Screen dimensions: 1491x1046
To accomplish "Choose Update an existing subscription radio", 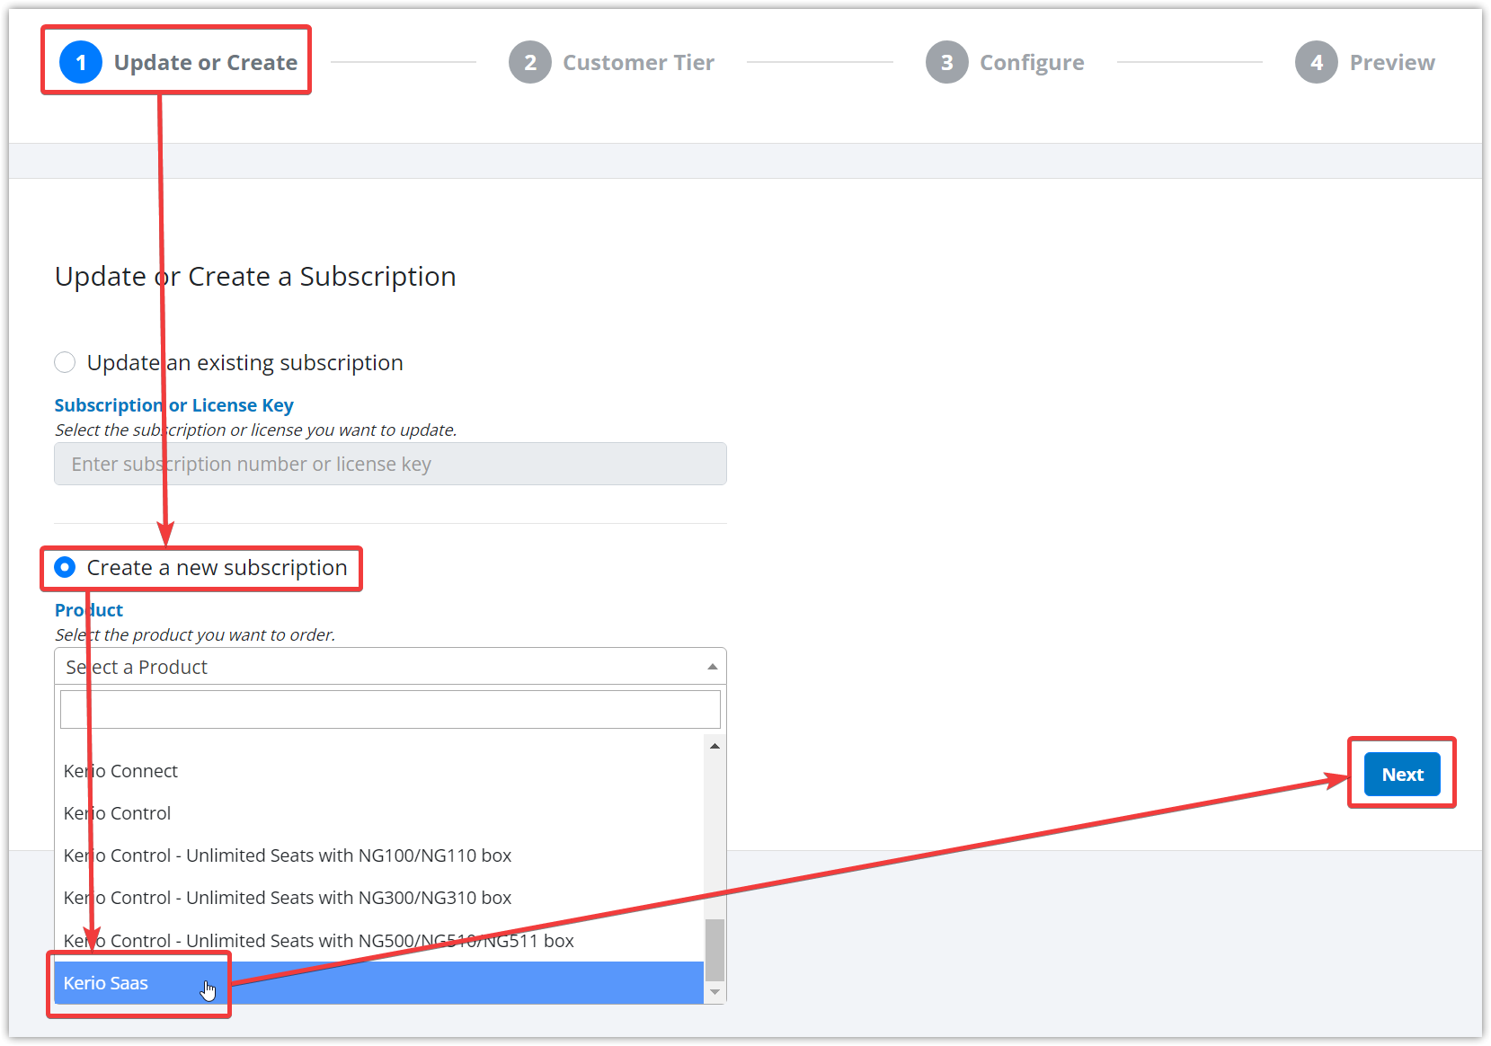I will 65,362.
